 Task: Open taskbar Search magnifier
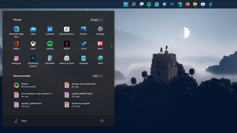pyautogui.click(x=134, y=4)
